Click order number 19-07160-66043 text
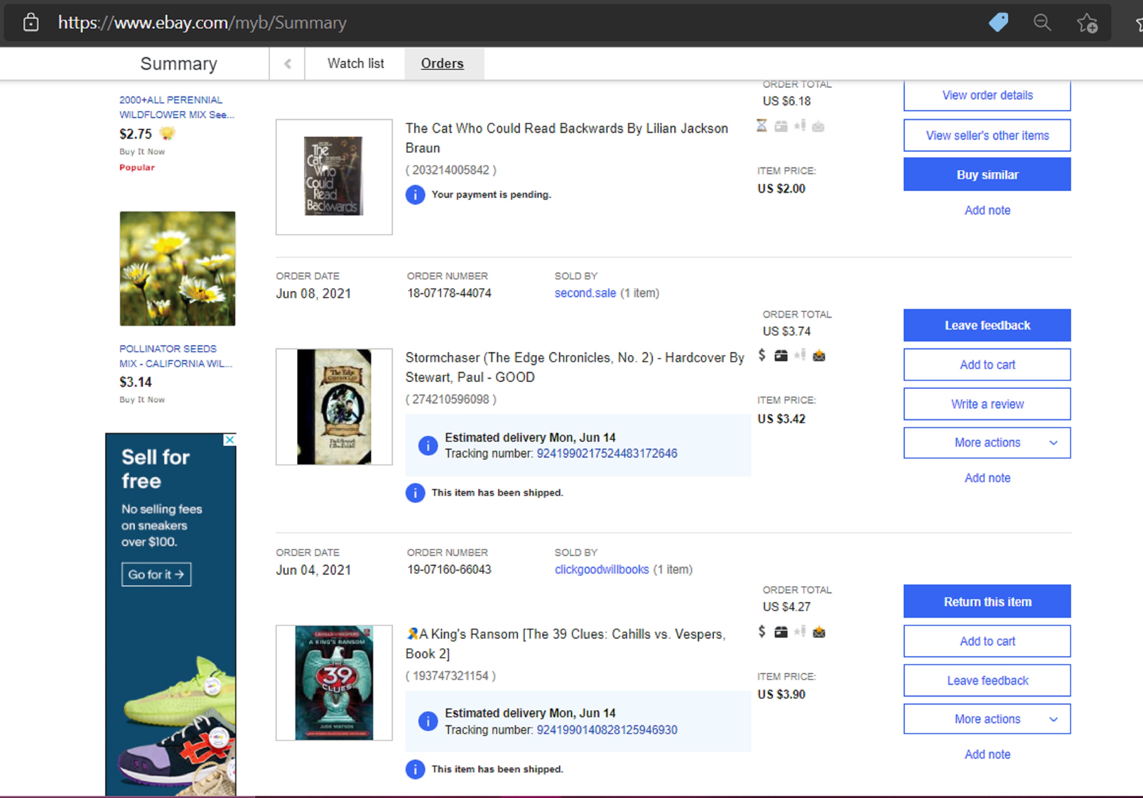The width and height of the screenshot is (1143, 798). 449,569
